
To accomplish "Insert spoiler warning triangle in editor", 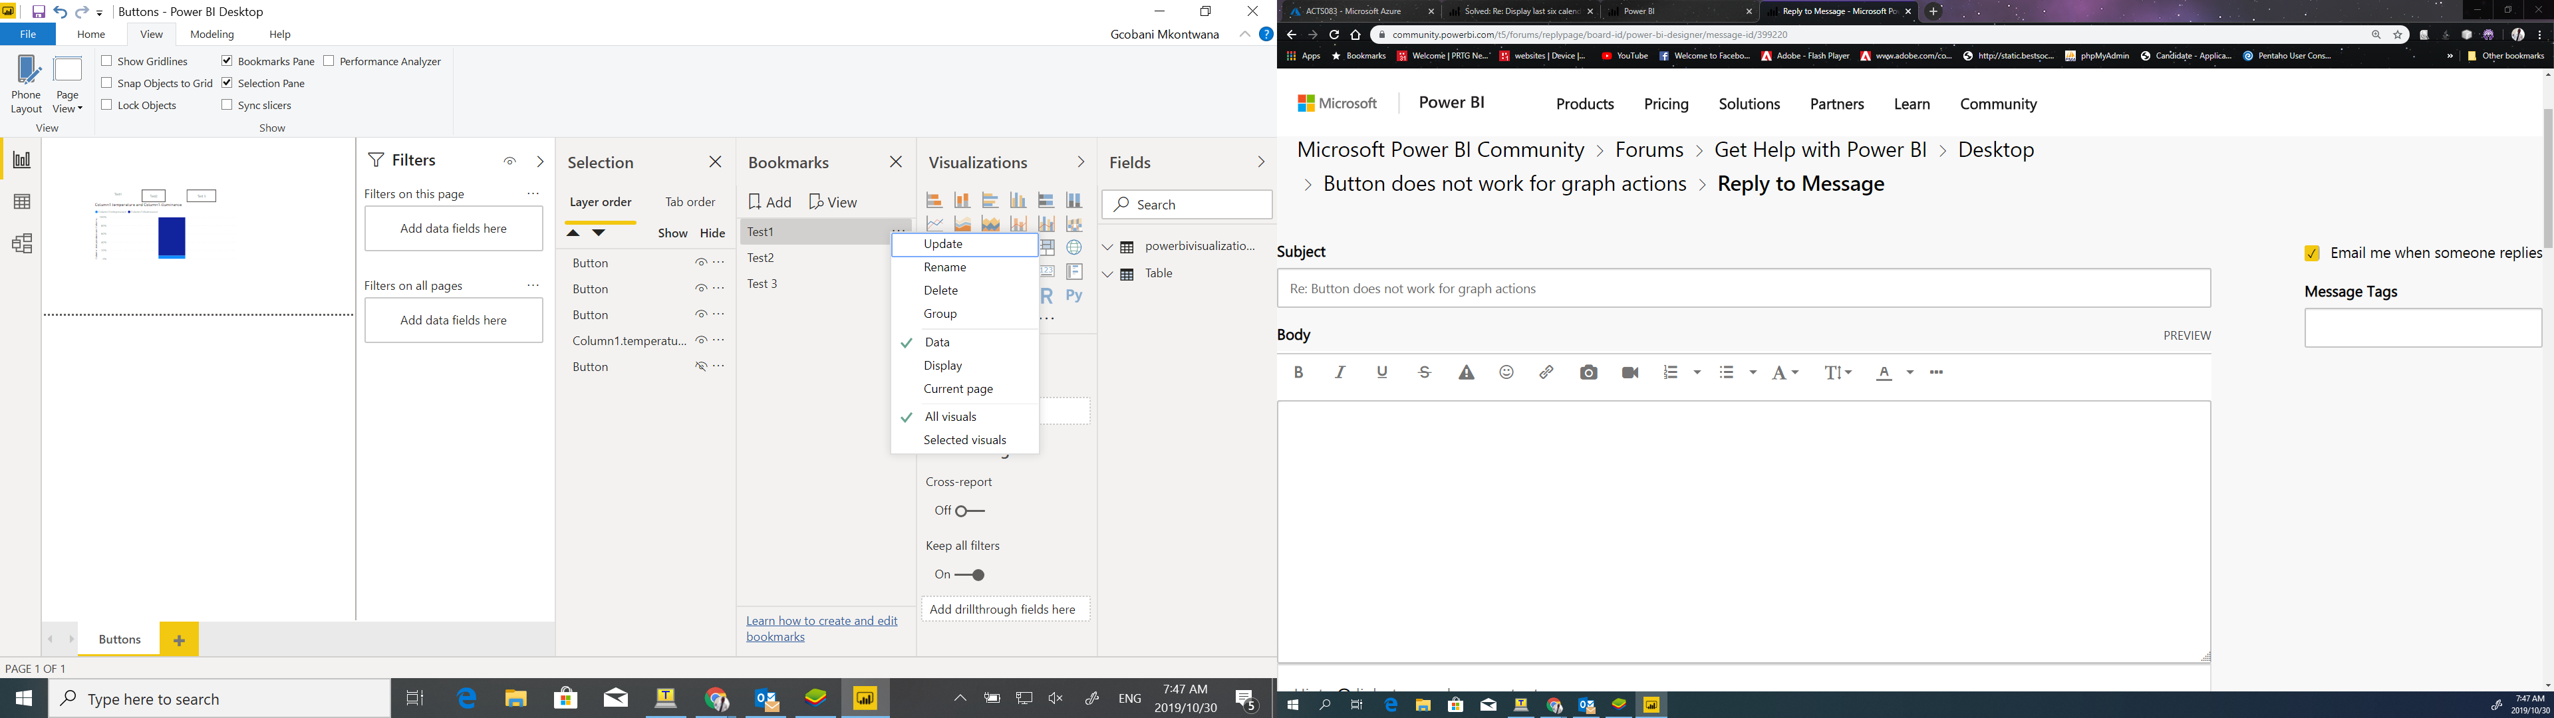I will pos(1467,373).
